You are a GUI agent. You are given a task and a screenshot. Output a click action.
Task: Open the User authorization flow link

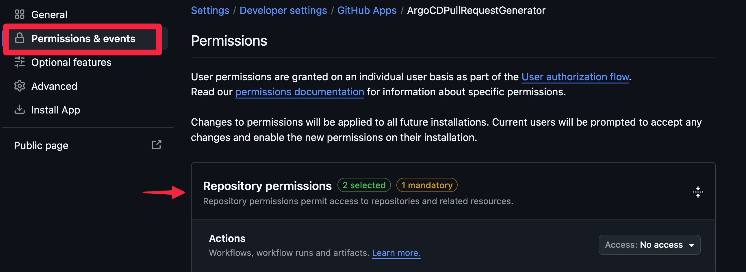[x=575, y=77]
